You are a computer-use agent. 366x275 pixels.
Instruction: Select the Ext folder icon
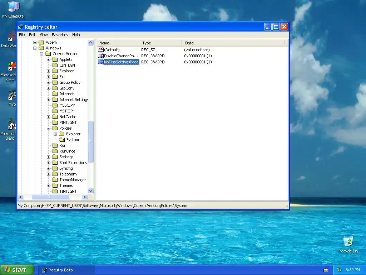55,77
